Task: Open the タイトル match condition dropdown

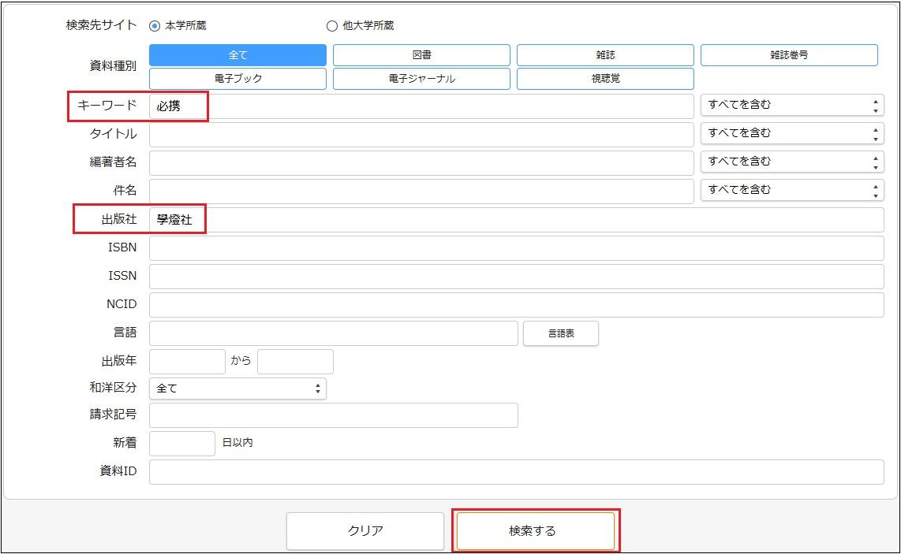Action: point(792,133)
